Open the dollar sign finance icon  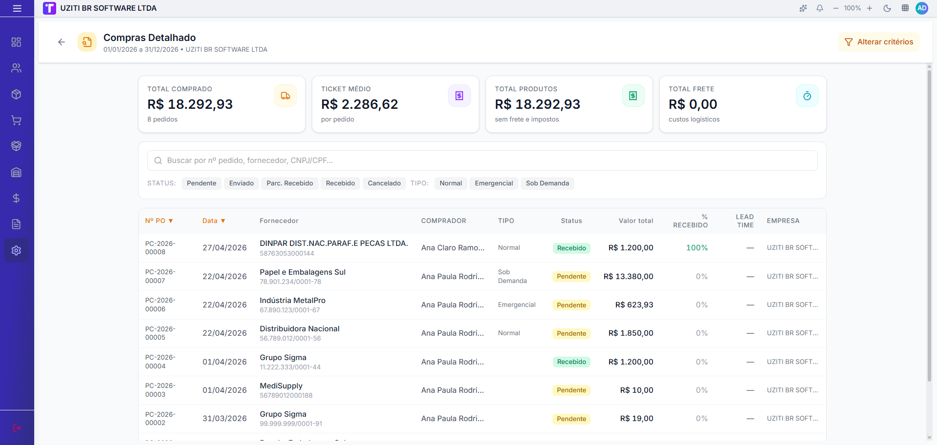(x=16, y=198)
